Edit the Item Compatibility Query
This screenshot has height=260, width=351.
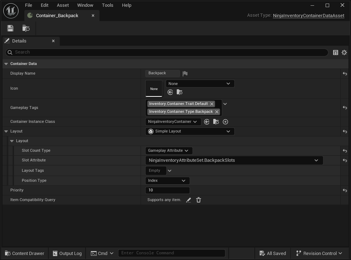(x=189, y=200)
